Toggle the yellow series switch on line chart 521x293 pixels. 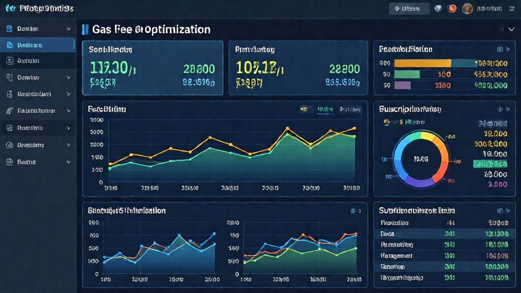304,109
